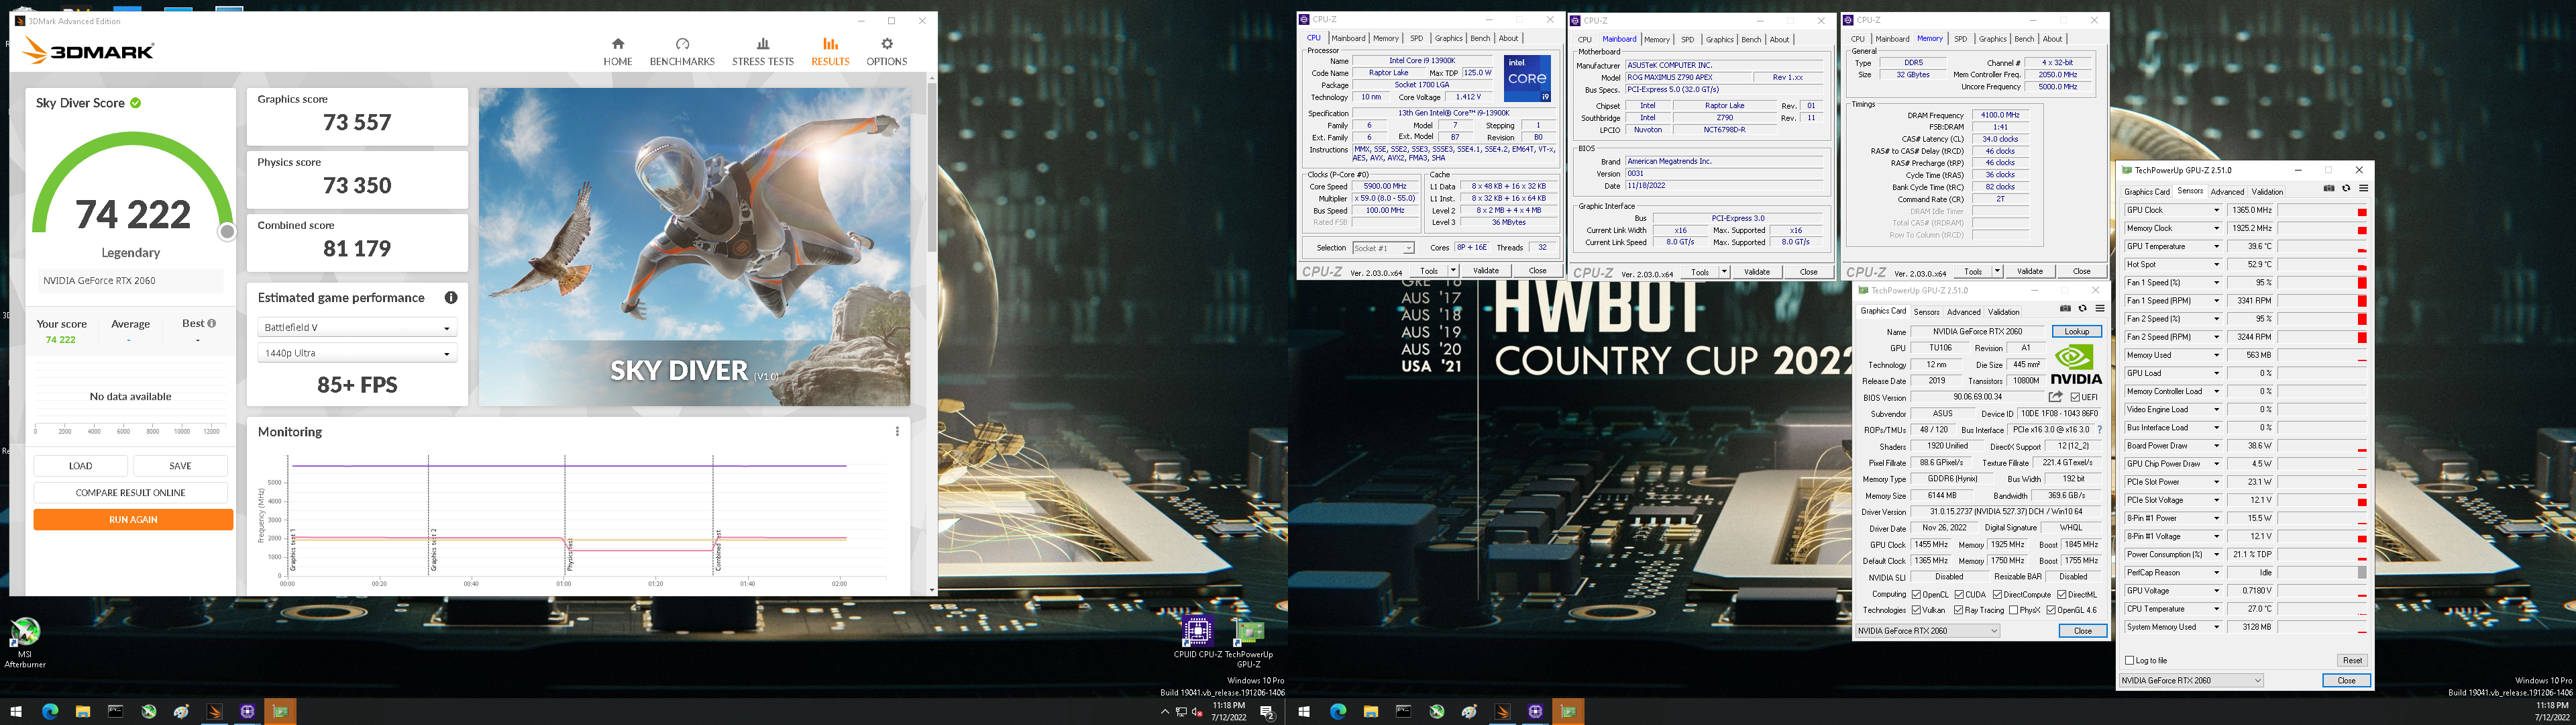Click camera icon in GPU-Z Sensors window
This screenshot has width=2576, height=725.
[x=2329, y=188]
